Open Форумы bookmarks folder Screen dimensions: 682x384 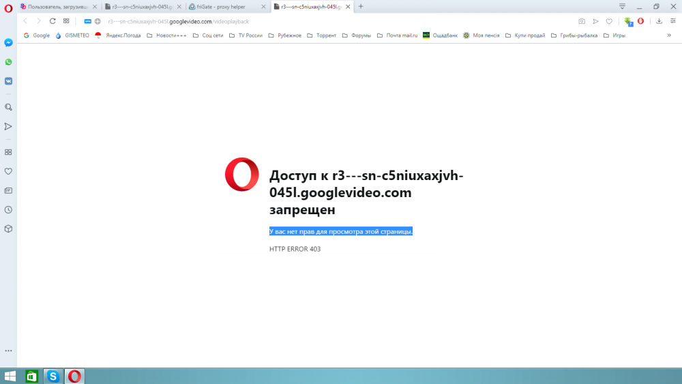click(x=357, y=35)
